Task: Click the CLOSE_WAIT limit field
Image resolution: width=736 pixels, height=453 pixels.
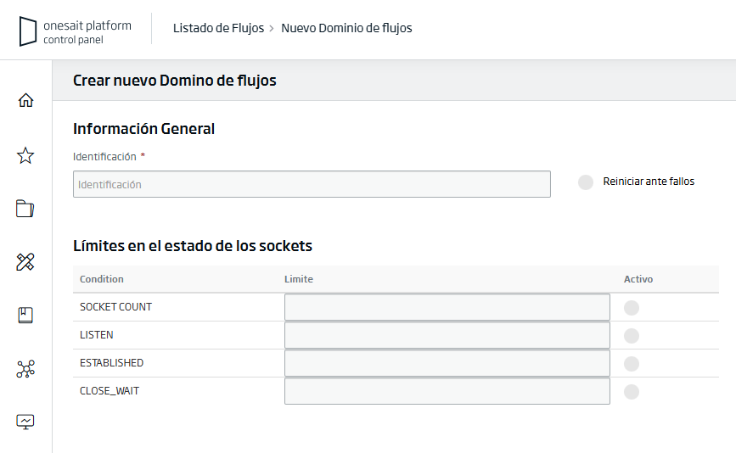Action: [x=447, y=391]
